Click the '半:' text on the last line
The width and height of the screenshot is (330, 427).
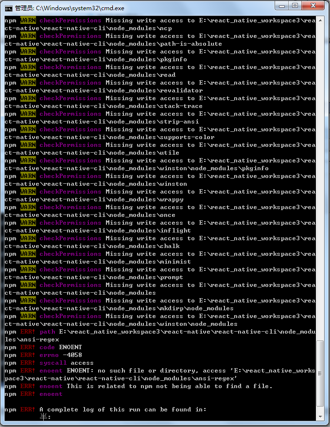click(x=45, y=417)
